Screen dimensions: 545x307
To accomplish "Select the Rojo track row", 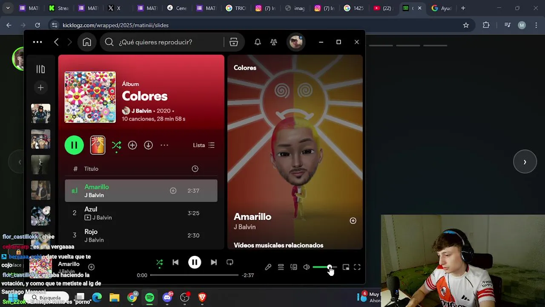I will coord(141,235).
